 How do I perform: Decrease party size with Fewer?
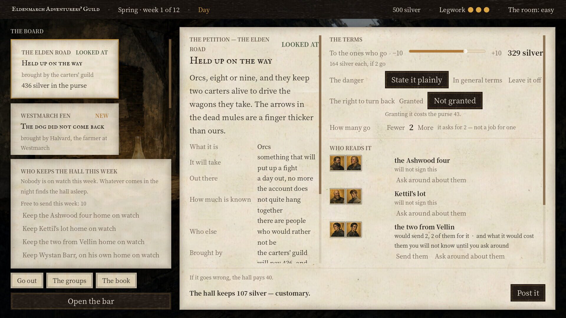[x=396, y=127]
